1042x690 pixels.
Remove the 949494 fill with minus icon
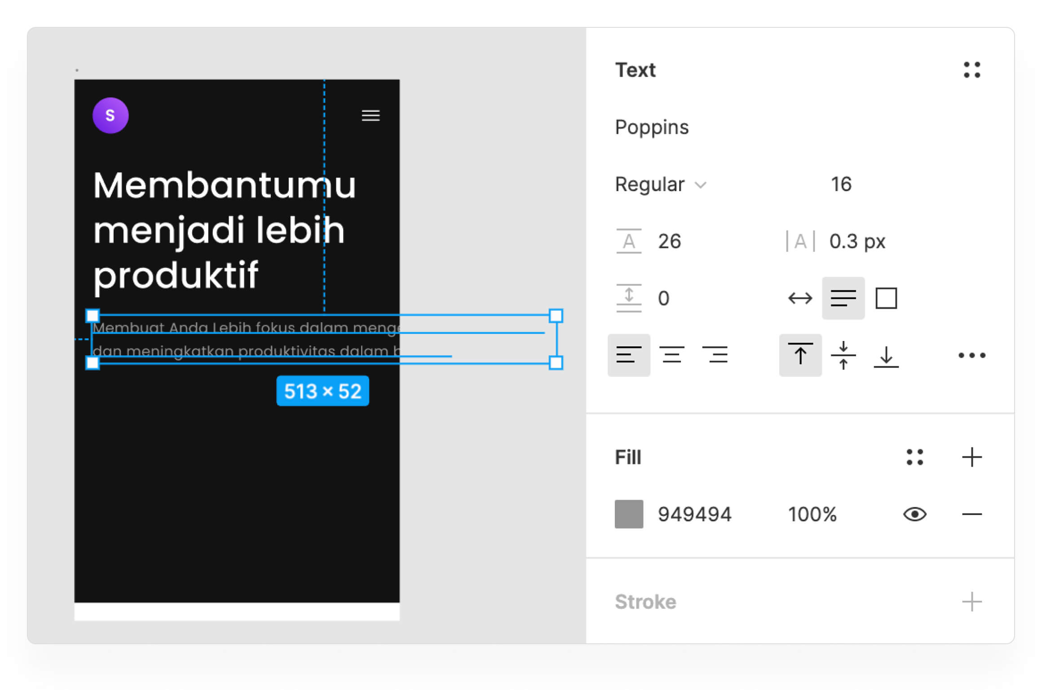pos(971,514)
